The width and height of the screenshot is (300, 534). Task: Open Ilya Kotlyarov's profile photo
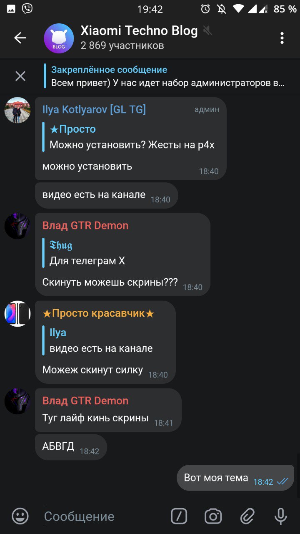[17, 110]
